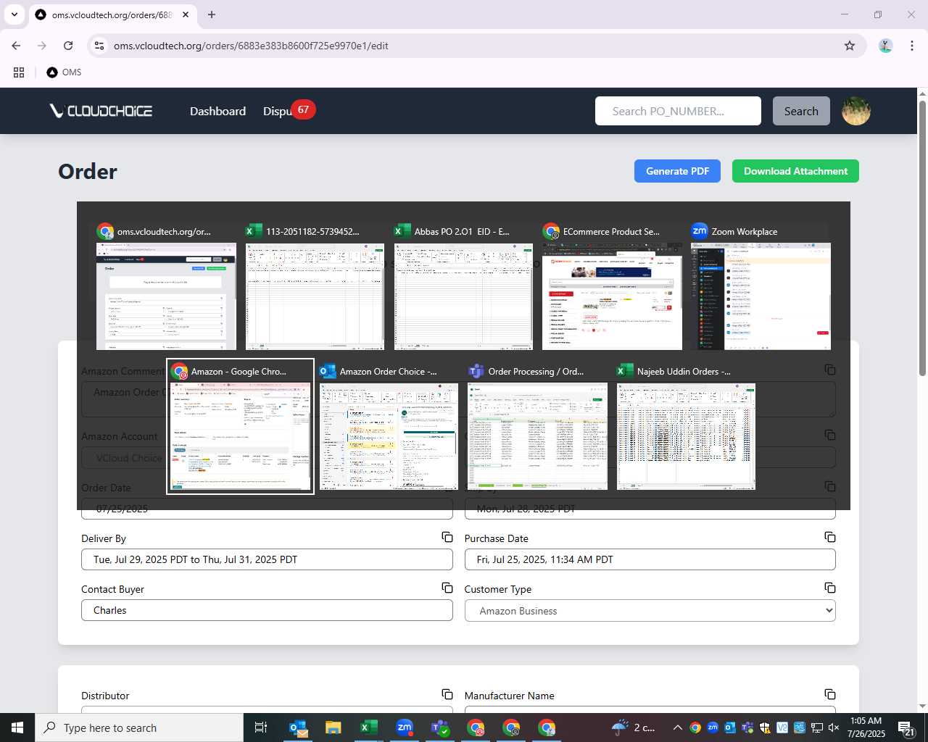Click the address bar URL
928x742 pixels.
click(251, 46)
